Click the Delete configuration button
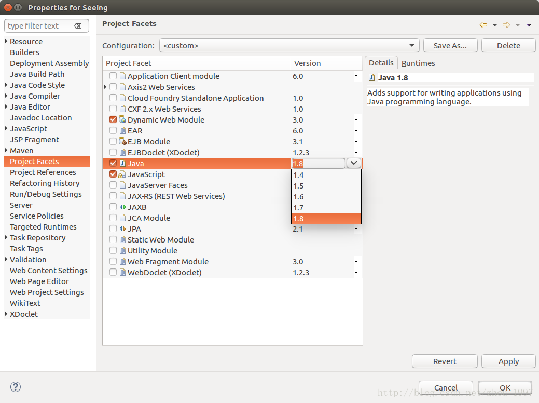Screen dimensions: 539x403 point(508,45)
